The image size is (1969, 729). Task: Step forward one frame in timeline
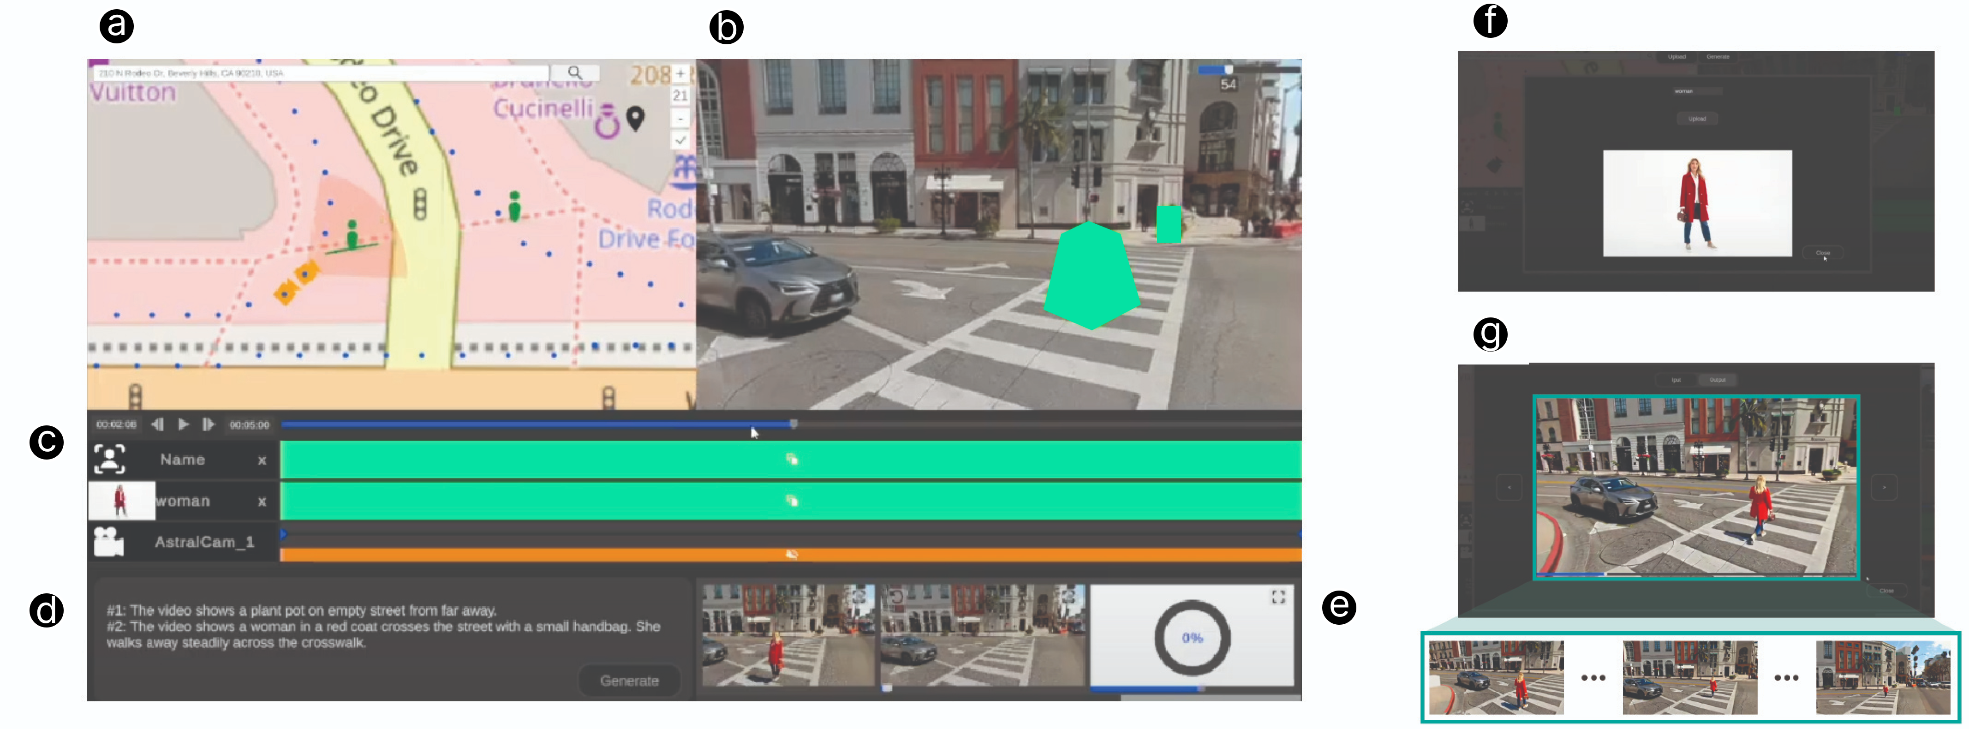(x=208, y=424)
